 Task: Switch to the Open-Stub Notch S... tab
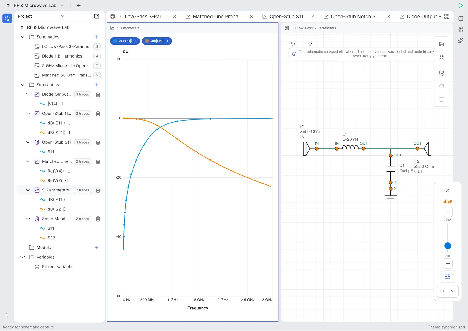[355, 17]
